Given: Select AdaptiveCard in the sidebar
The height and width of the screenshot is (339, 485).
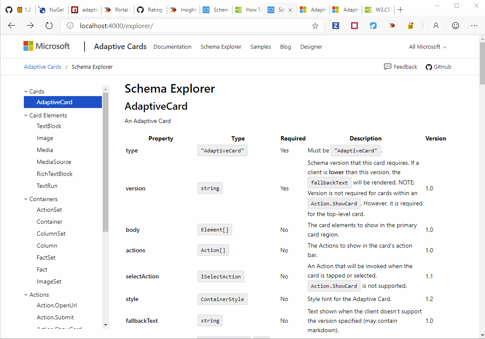Looking at the screenshot, I should pos(63,102).
